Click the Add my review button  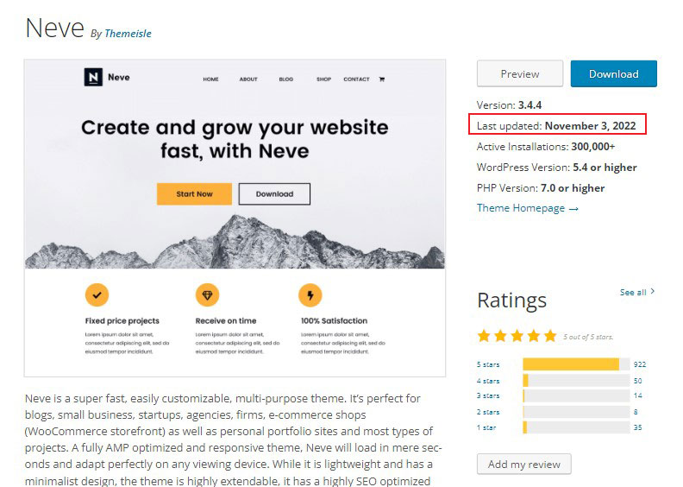(524, 464)
